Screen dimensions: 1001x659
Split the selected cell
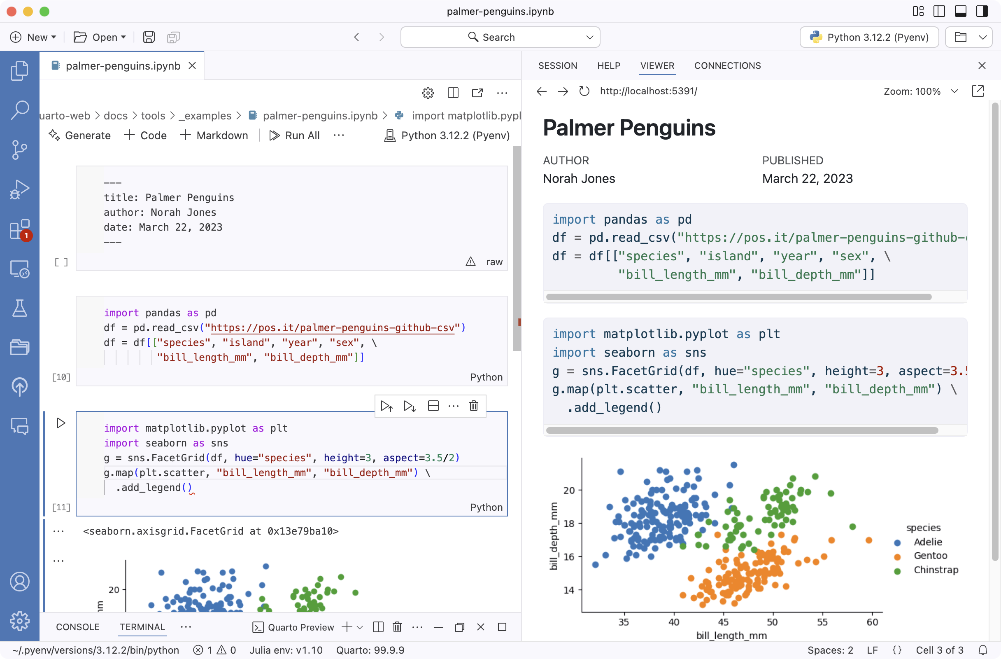point(433,406)
